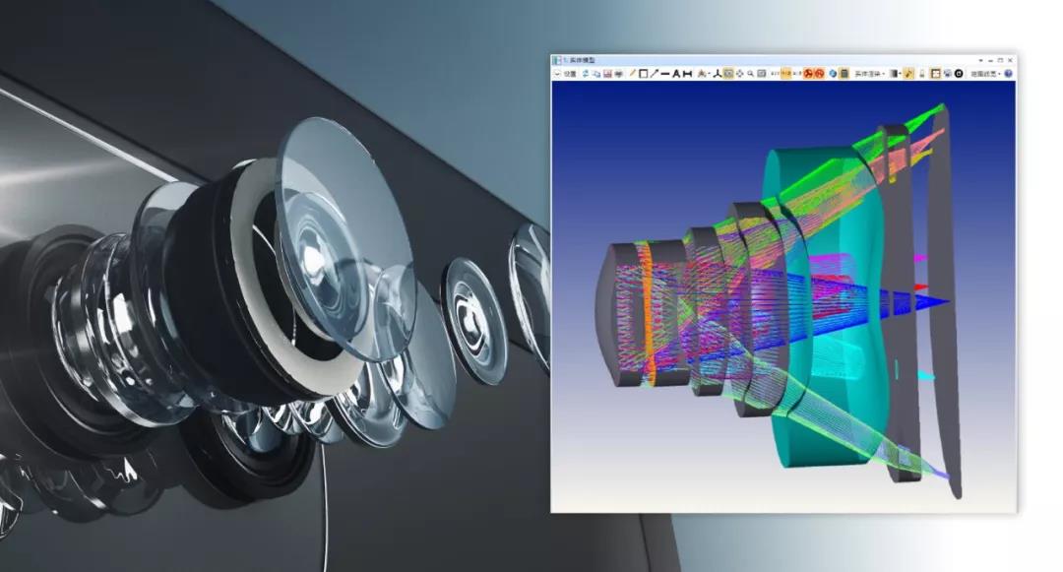The image size is (1063, 572).
Task: Click the window app icon in title bar
Action: point(556,60)
